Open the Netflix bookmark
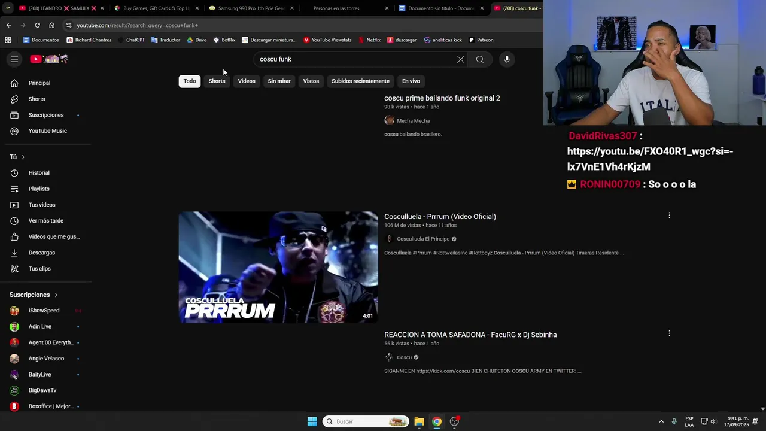766x431 pixels. (x=369, y=40)
